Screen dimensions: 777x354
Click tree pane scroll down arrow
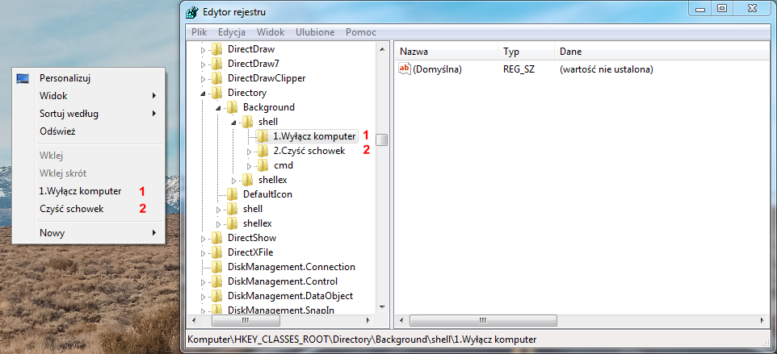click(x=381, y=307)
